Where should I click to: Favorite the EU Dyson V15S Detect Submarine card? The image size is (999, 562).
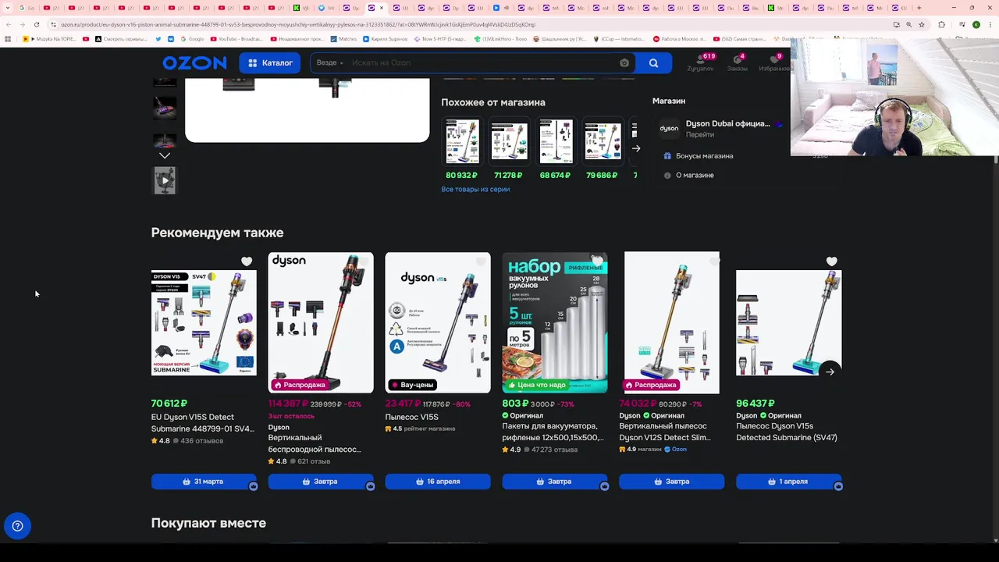coord(247,261)
